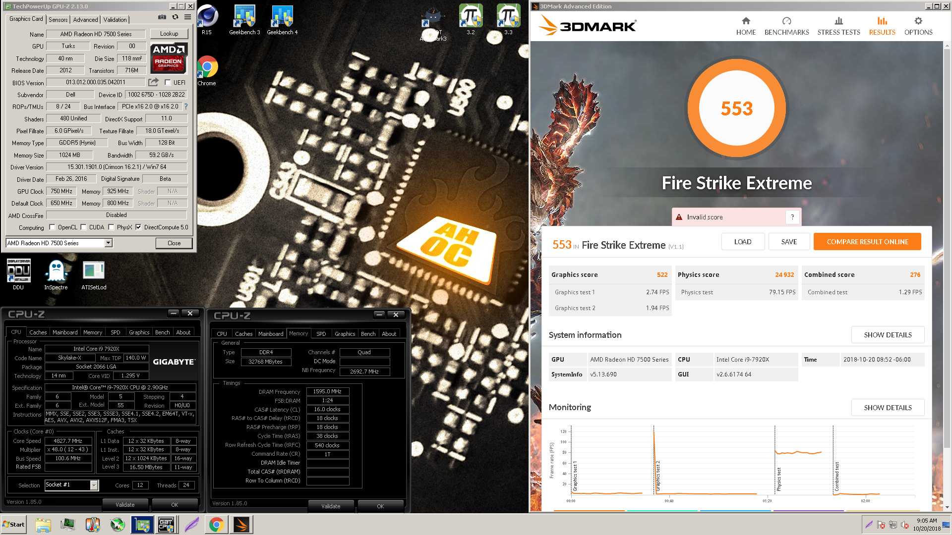Screen dimensions: 952x535
Task: Click Windows Start button
Action: [14, 525]
